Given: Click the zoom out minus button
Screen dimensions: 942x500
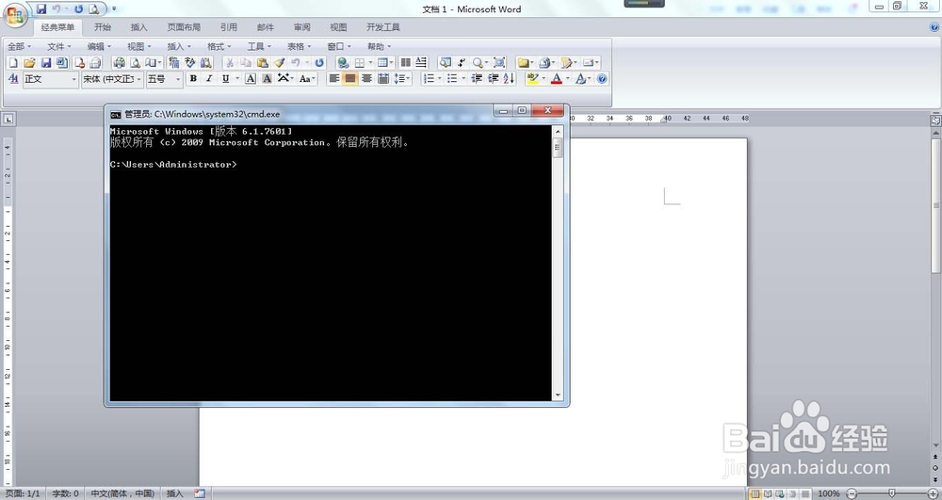Looking at the screenshot, I should [852, 493].
